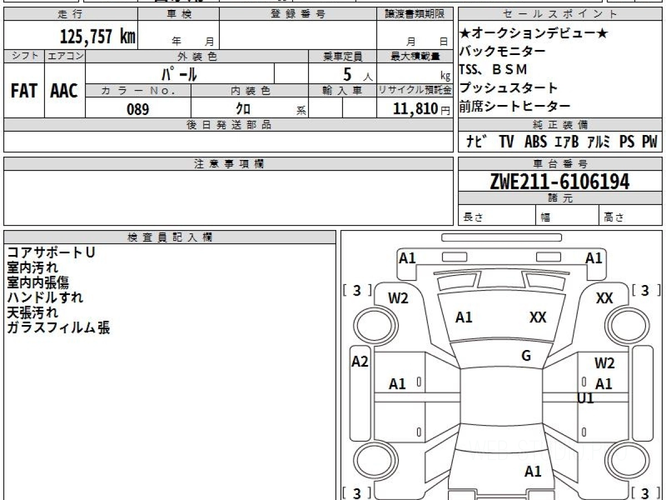This screenshot has height=500, width=666.
Task: Click the 諸元 header
Action: tap(560, 198)
